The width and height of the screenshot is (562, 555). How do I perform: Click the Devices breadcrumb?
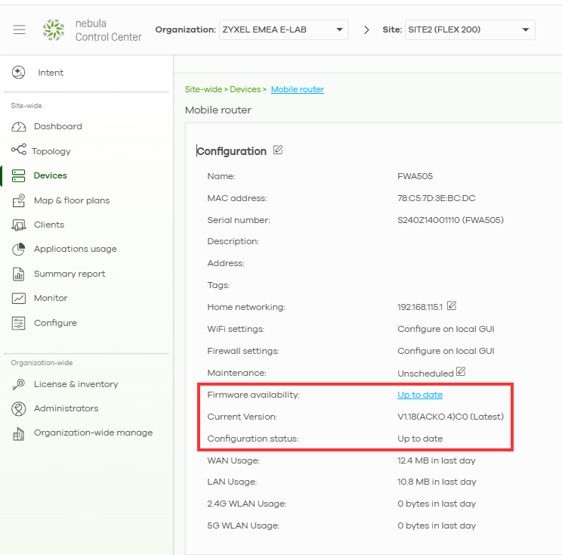click(245, 89)
